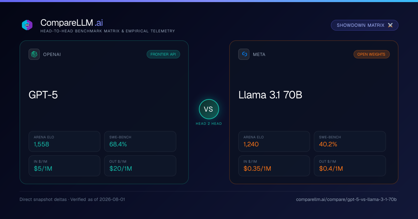This screenshot has height=219, width=418.
Task: Click GPT-5 input price $5/1M tile
Action: pyautogui.click(x=64, y=166)
